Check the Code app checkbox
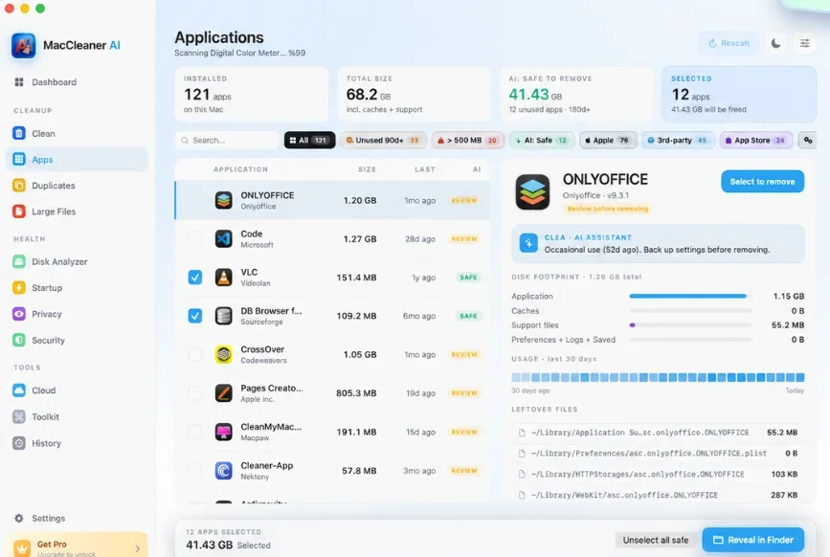The width and height of the screenshot is (830, 557). click(x=194, y=238)
